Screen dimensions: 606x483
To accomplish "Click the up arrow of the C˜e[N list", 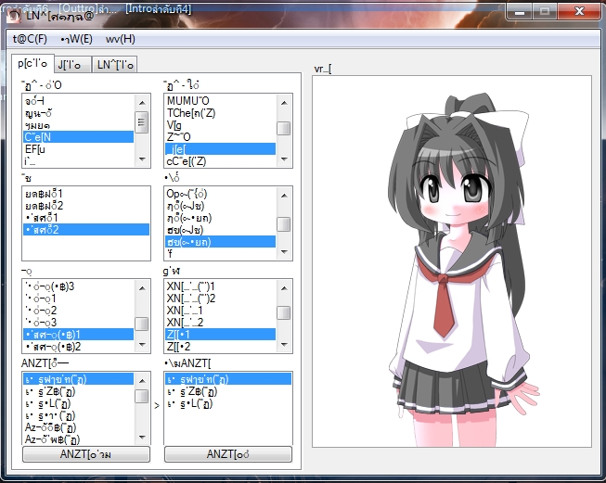I will 142,102.
